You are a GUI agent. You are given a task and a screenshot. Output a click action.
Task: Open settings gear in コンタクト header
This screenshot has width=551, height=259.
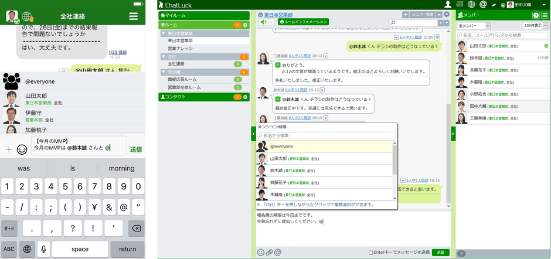[x=245, y=97]
